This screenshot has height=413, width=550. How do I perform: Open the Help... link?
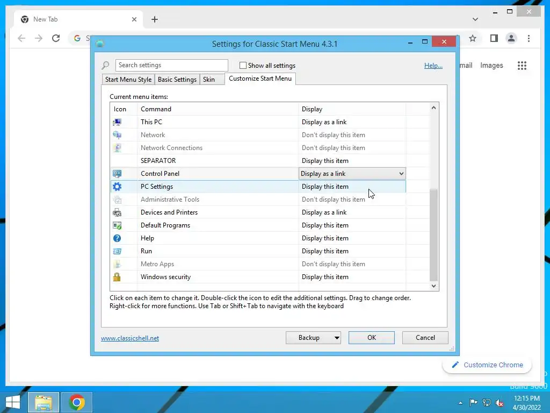tap(433, 66)
